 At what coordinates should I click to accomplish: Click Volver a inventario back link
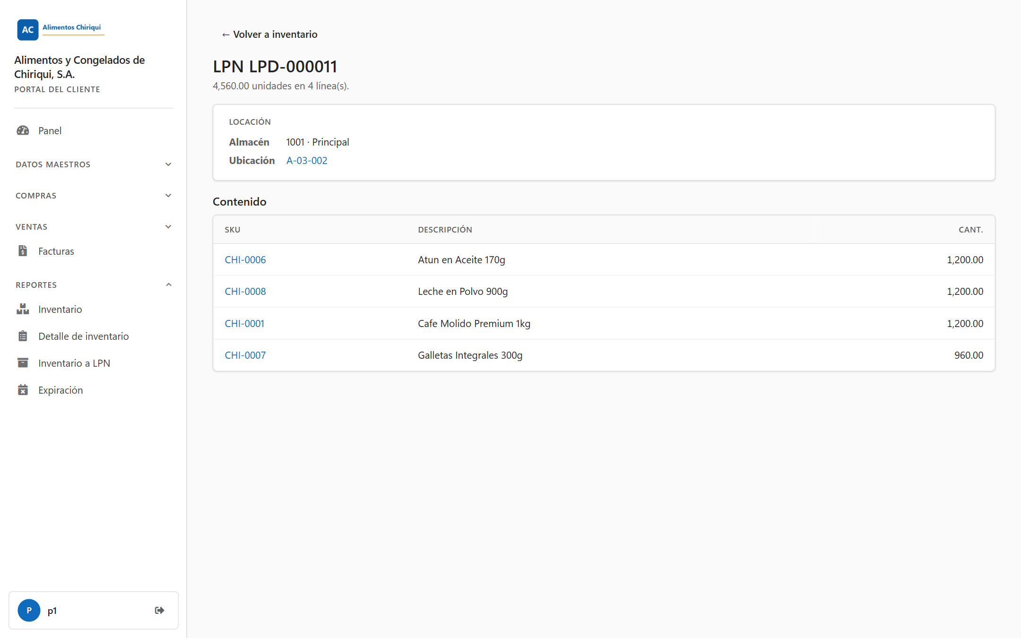(x=269, y=34)
